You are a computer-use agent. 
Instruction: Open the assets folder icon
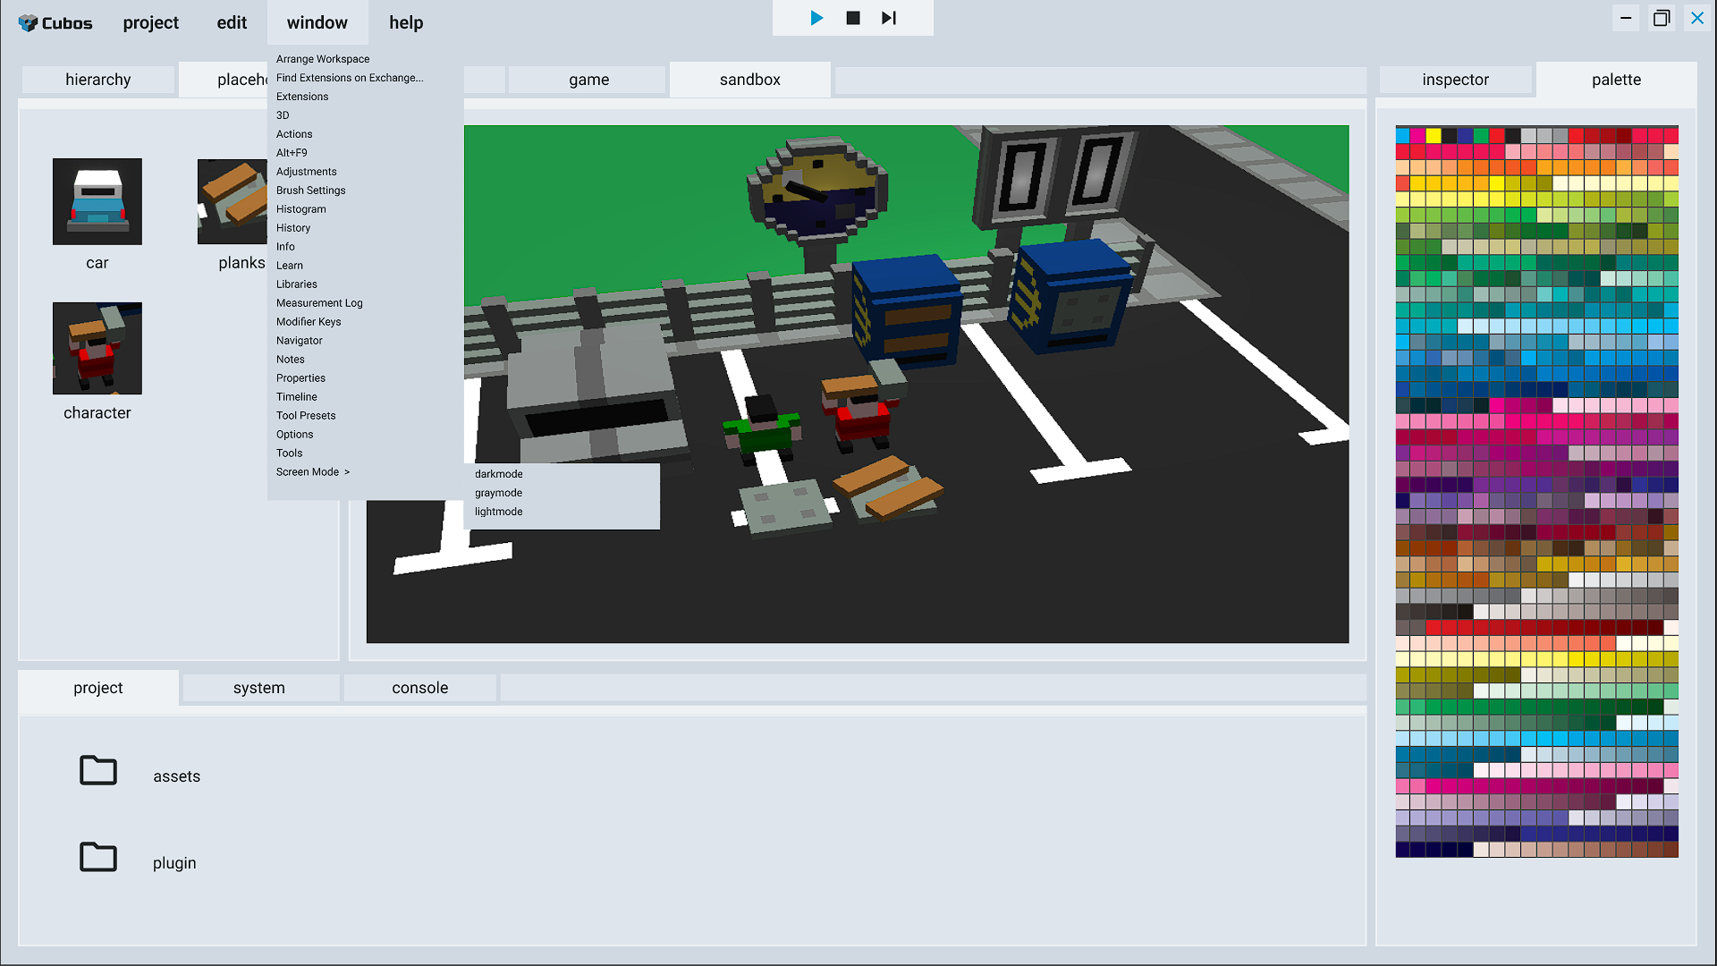tap(98, 770)
